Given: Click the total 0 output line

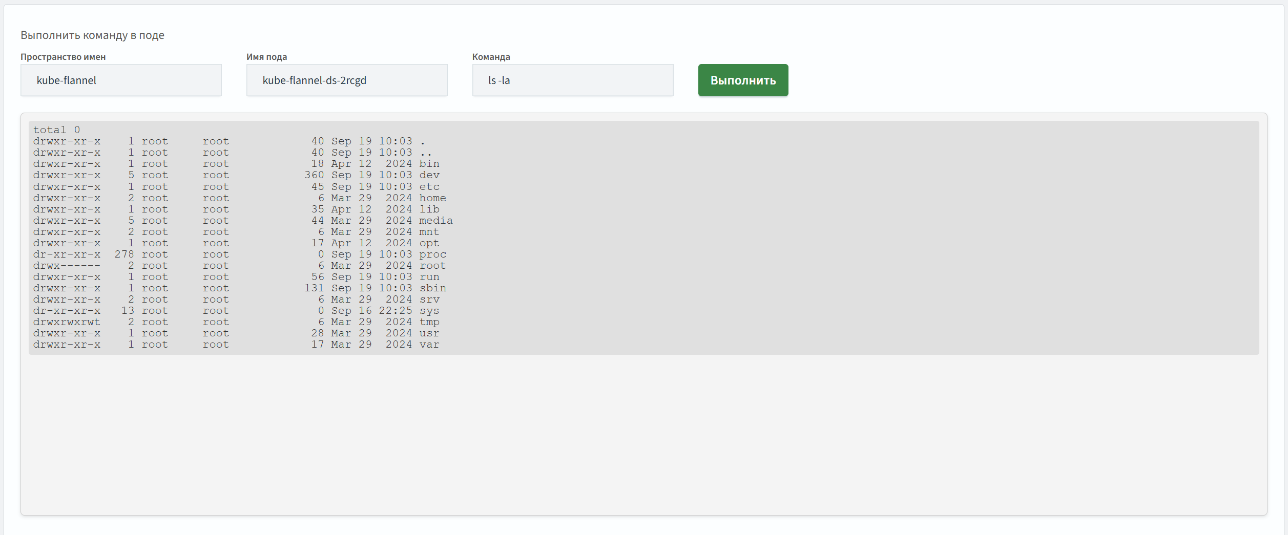Looking at the screenshot, I should [57, 130].
